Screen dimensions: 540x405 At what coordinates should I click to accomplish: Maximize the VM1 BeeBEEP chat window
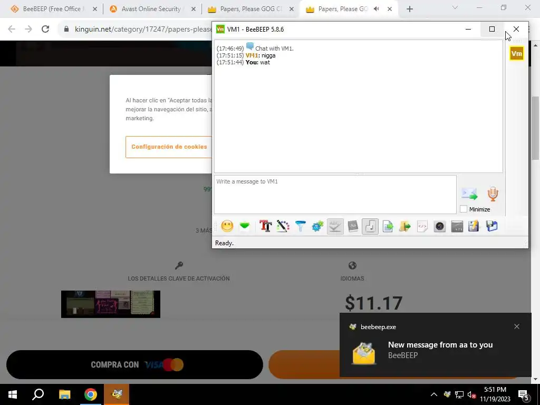(492, 30)
